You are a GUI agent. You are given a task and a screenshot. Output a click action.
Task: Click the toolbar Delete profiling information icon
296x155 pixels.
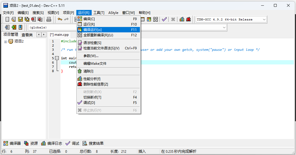pos(188,19)
